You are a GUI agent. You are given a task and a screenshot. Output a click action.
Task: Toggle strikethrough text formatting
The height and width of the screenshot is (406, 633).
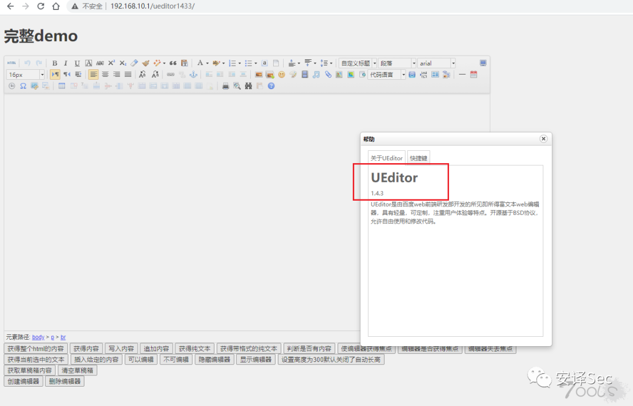click(x=100, y=63)
